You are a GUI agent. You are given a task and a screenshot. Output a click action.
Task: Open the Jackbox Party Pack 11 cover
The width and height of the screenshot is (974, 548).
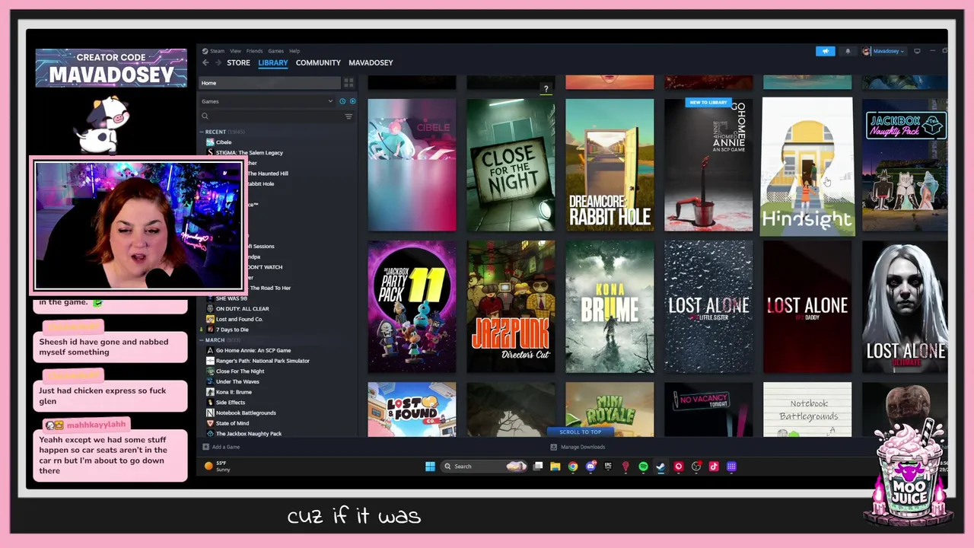coord(412,307)
